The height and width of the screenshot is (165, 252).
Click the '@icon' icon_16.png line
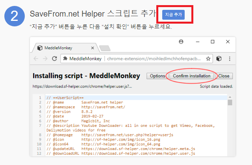point(103,140)
